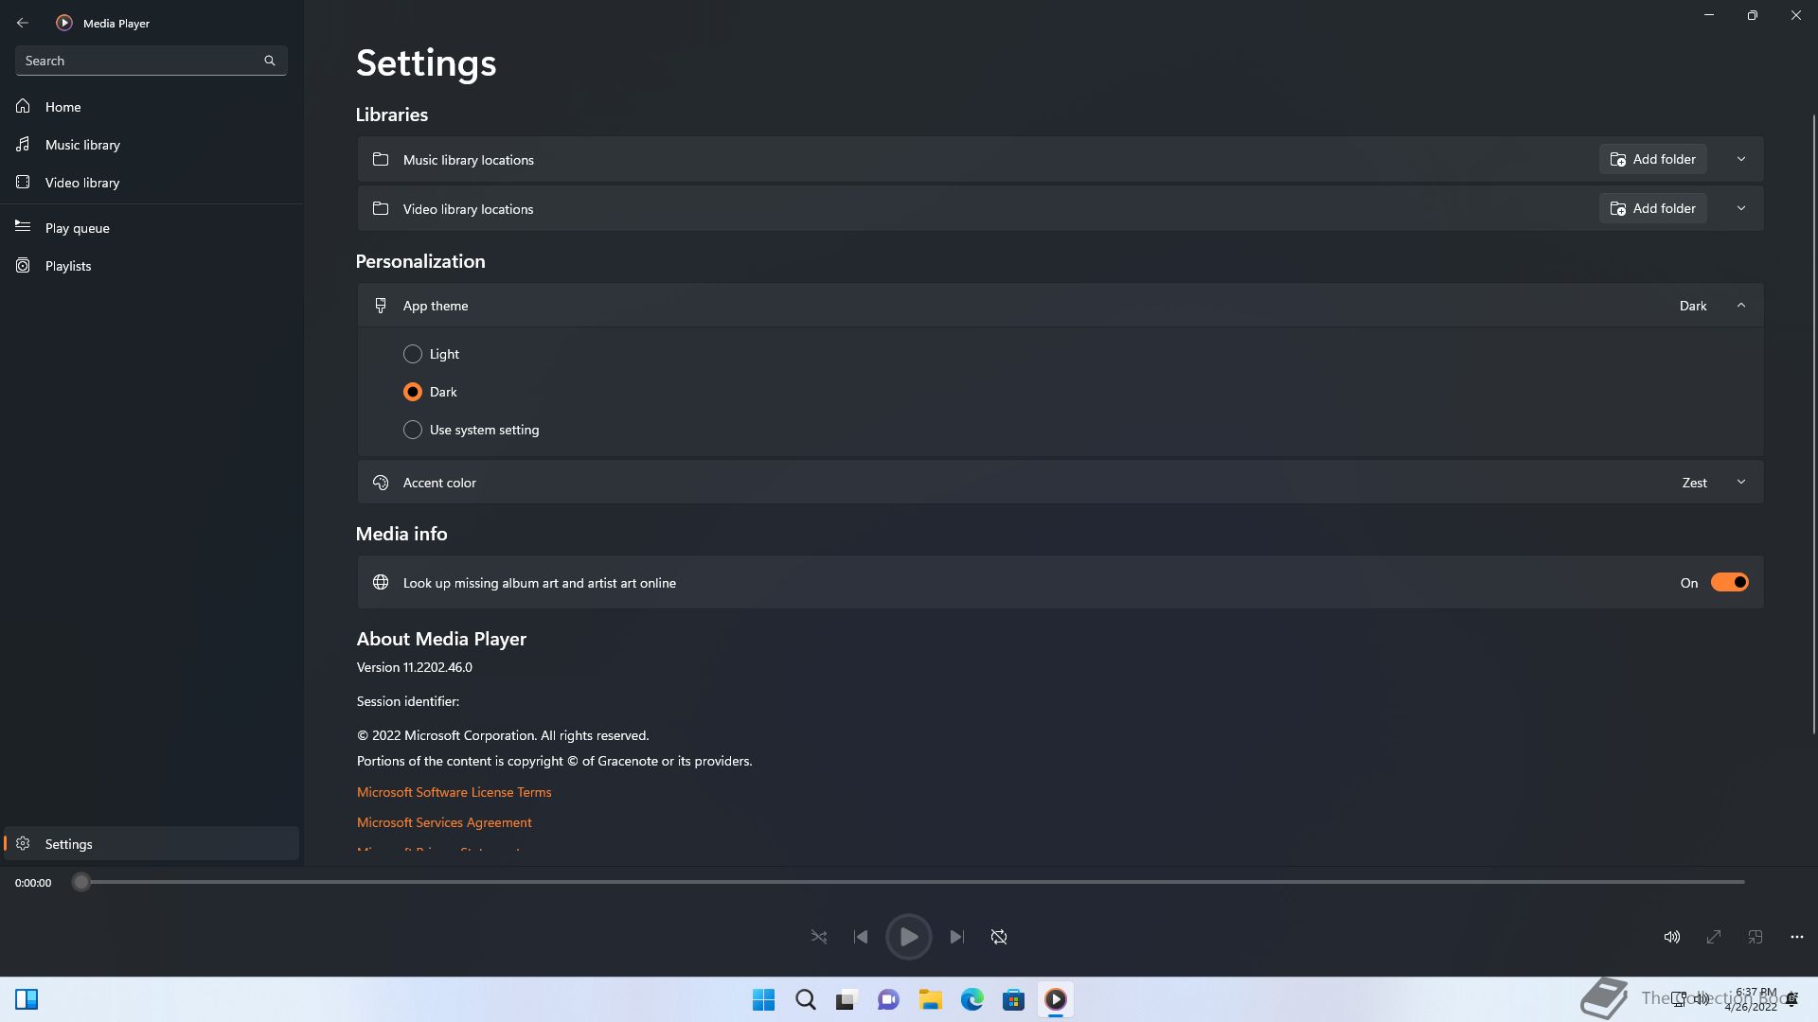
Task: Expand Video library locations chevron
Action: [x=1740, y=208]
